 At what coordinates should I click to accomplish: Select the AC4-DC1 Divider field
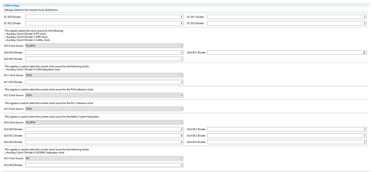[x=287, y=129]
